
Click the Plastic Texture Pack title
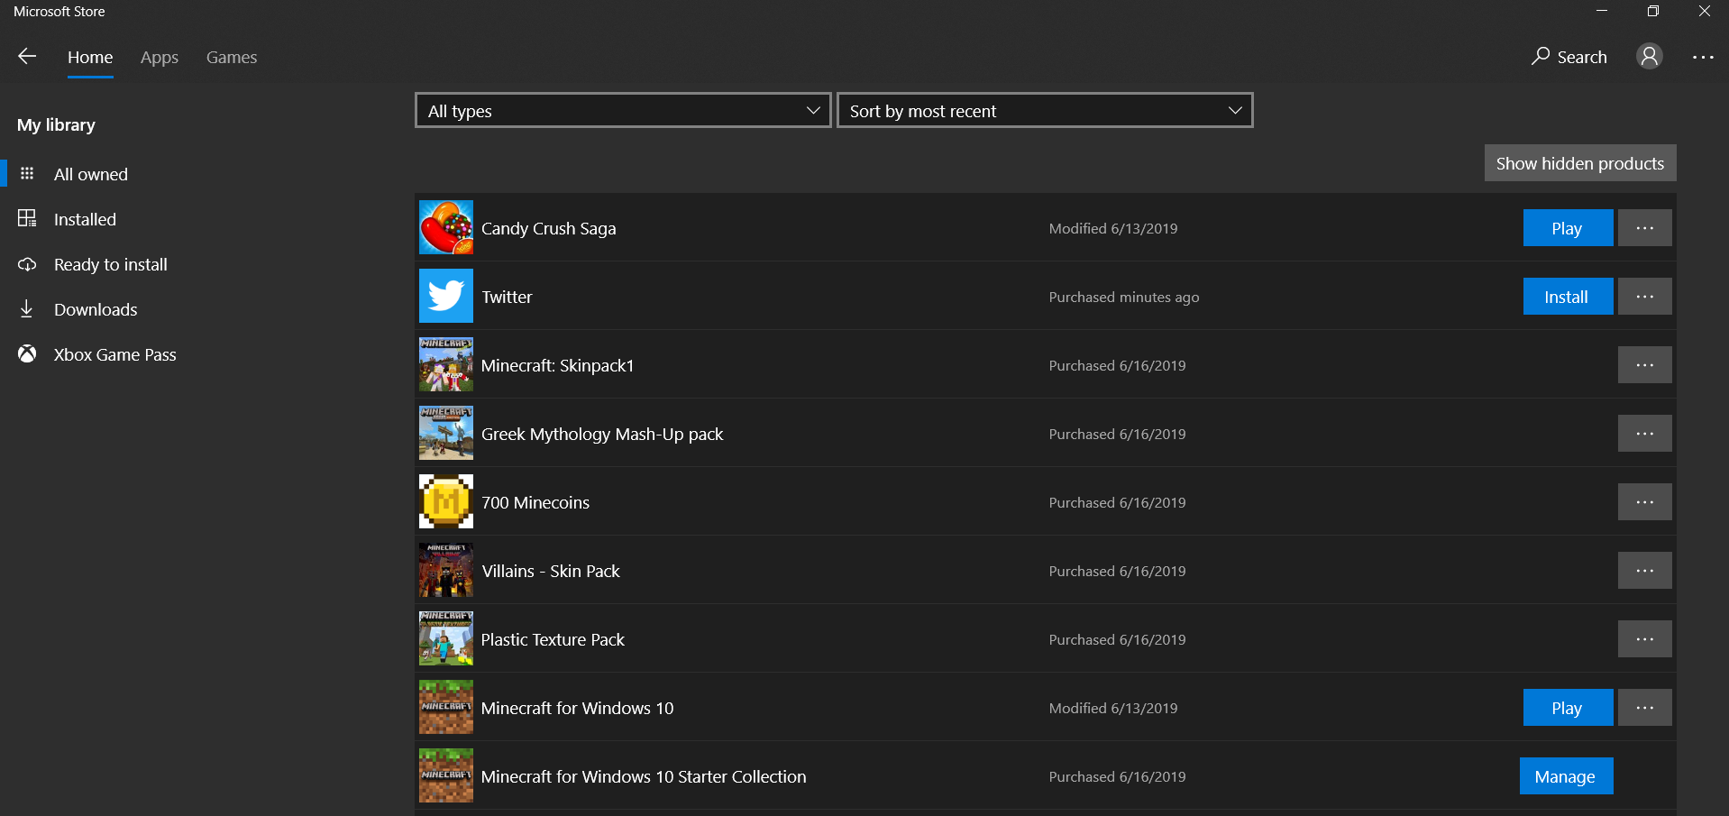point(553,639)
